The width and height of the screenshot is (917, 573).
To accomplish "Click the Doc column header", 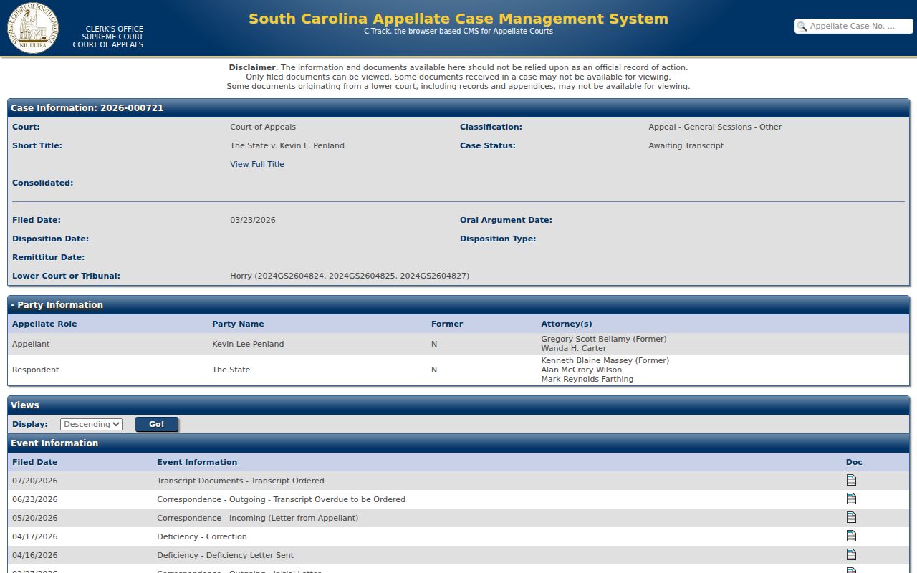I will (854, 462).
